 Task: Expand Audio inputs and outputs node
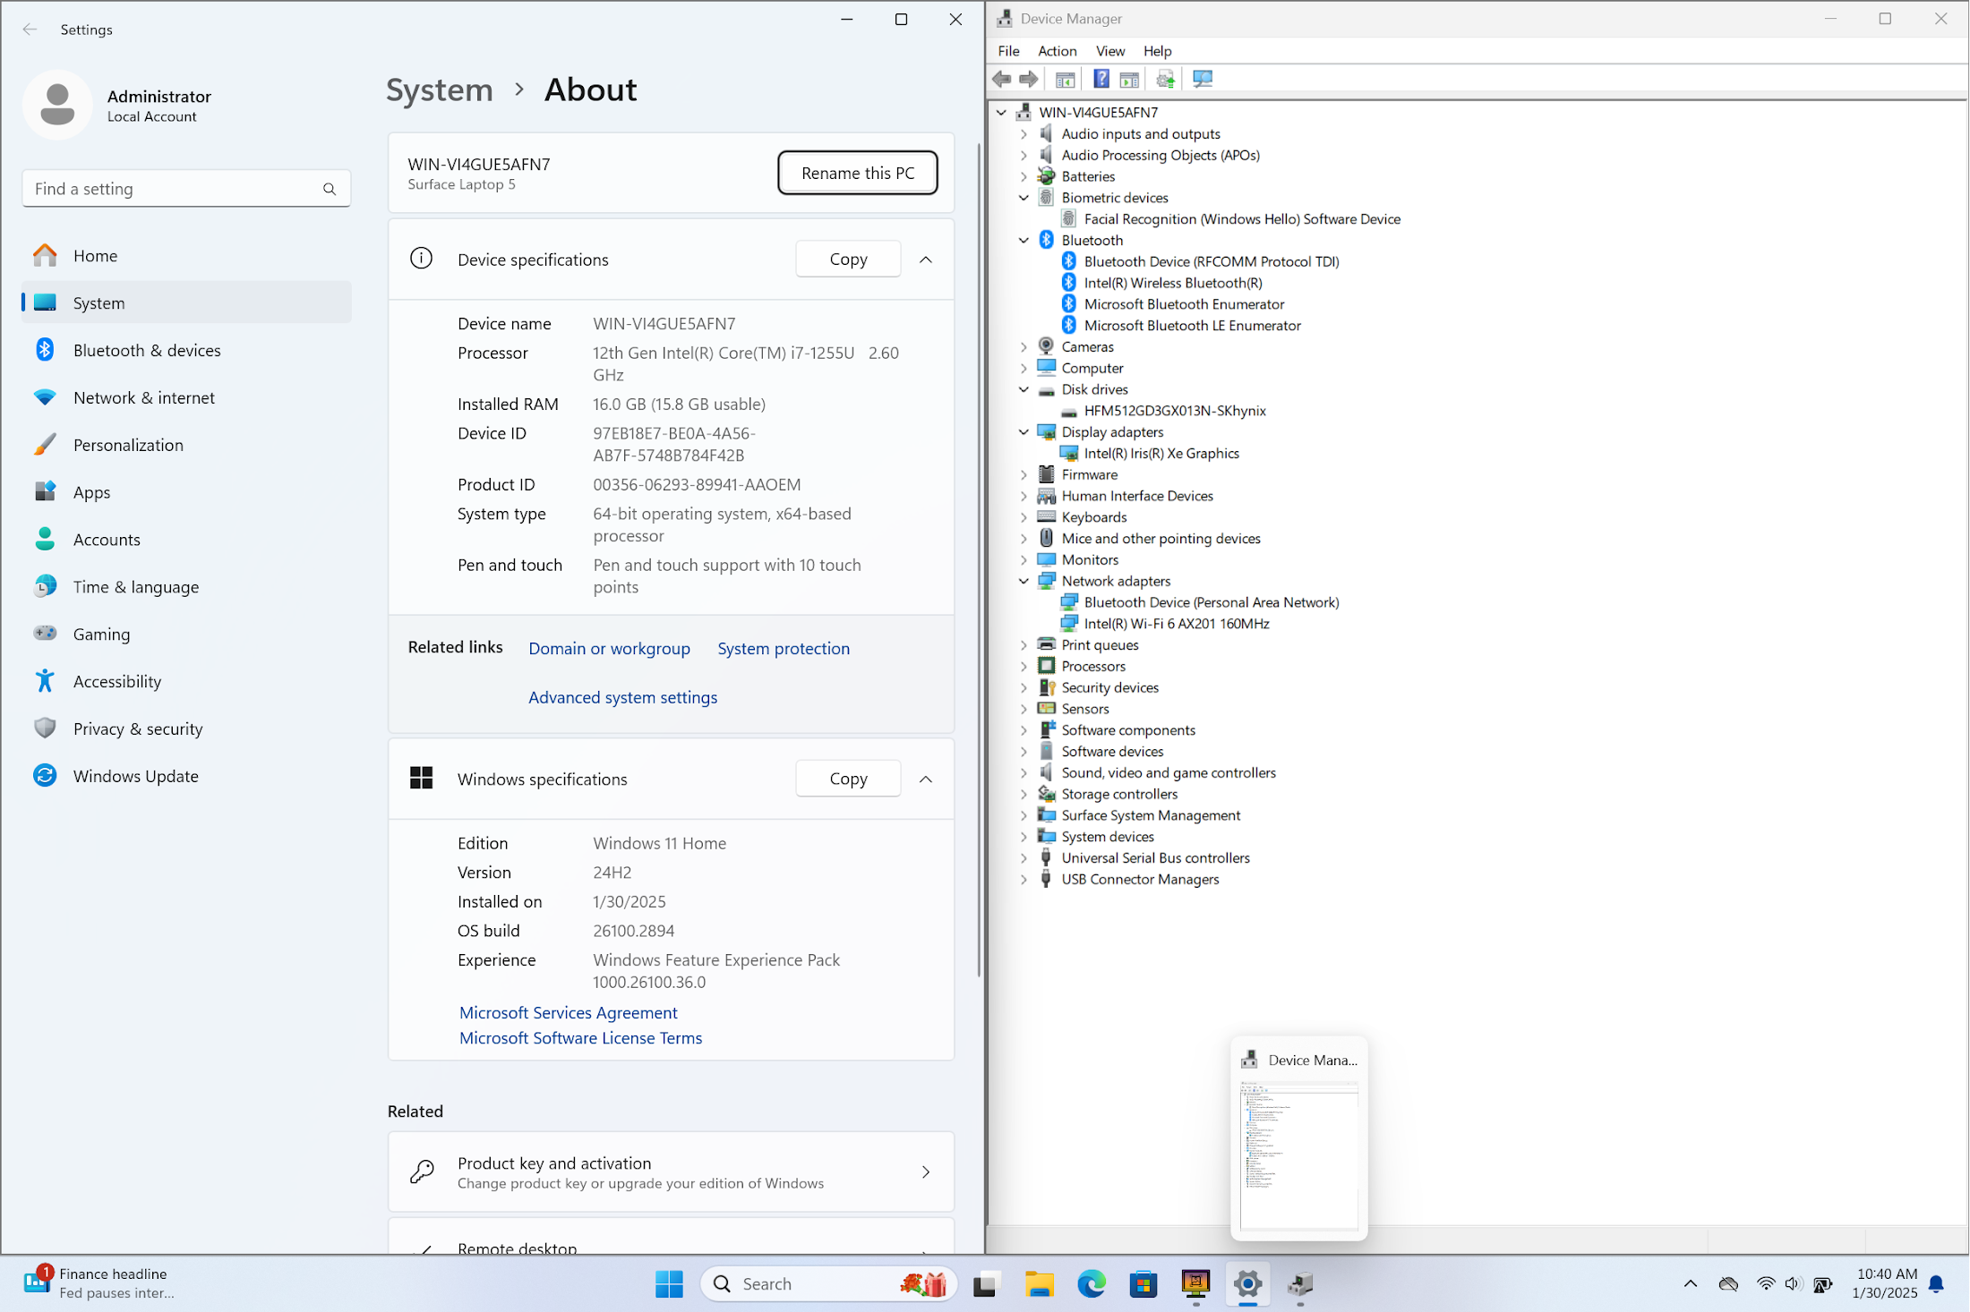[1024, 134]
